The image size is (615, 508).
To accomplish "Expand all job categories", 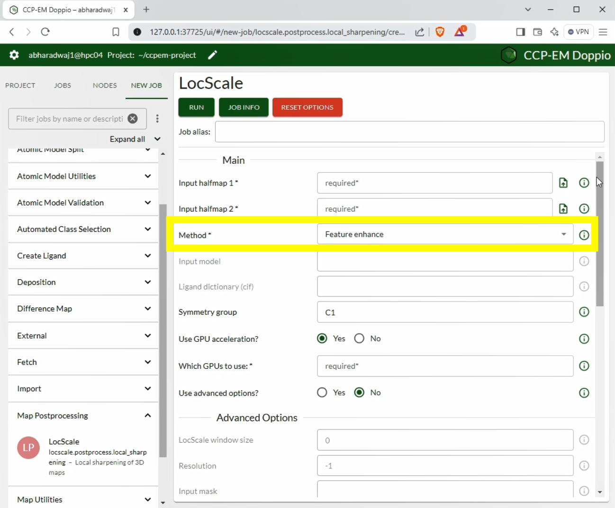I will (135, 139).
